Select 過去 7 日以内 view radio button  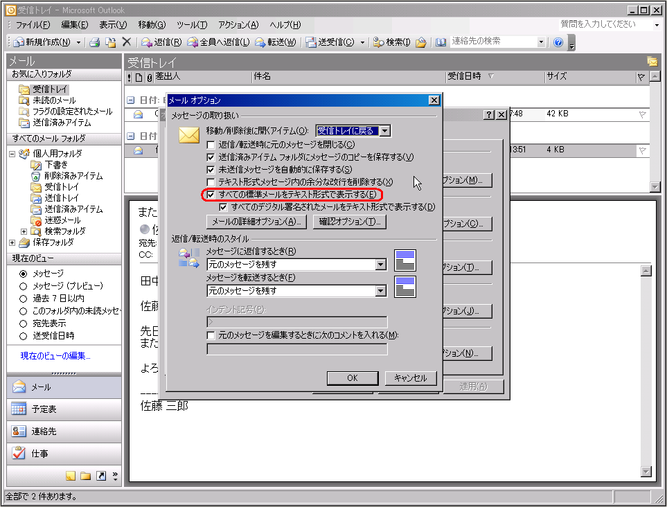pos(24,299)
